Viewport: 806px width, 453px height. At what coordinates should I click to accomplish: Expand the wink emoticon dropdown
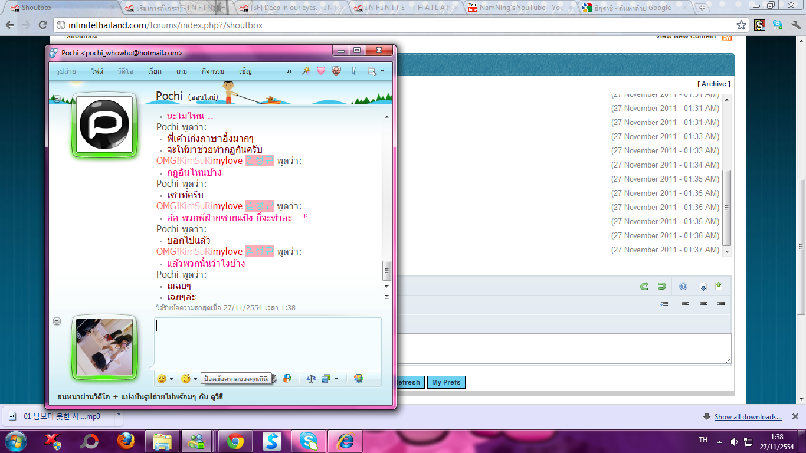(x=196, y=379)
